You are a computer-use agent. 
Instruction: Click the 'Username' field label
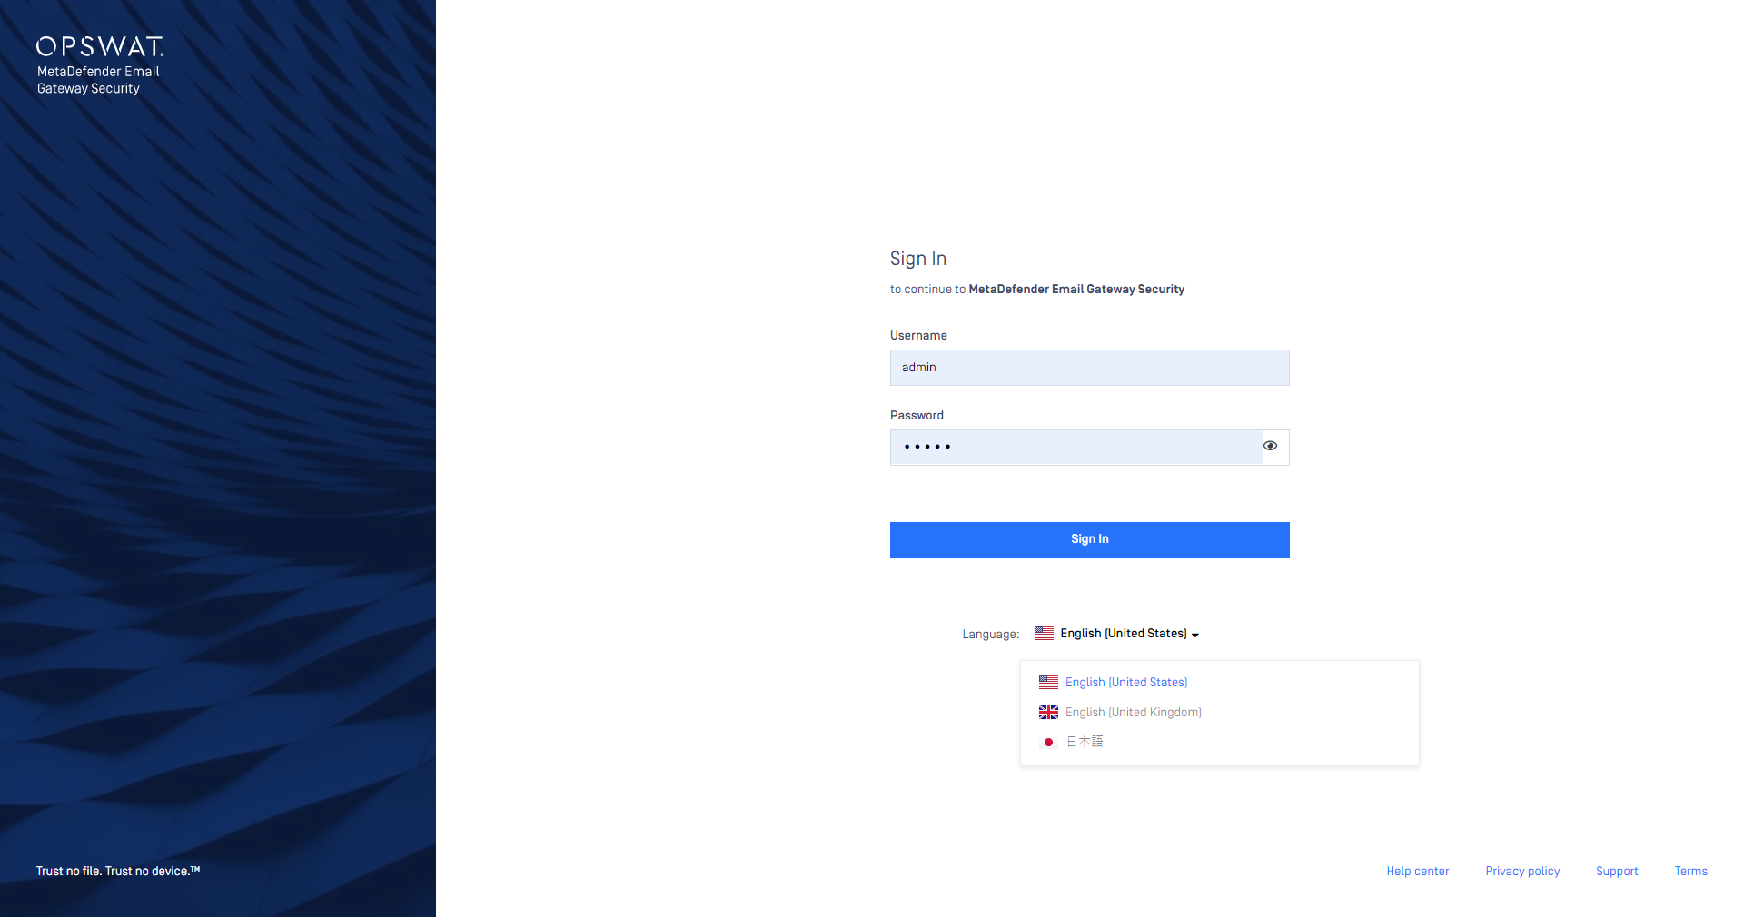tap(918, 336)
